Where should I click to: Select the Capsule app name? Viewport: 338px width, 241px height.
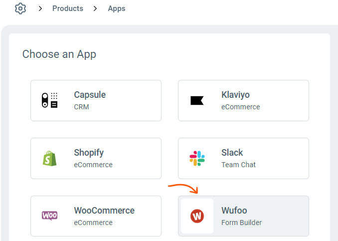point(90,95)
